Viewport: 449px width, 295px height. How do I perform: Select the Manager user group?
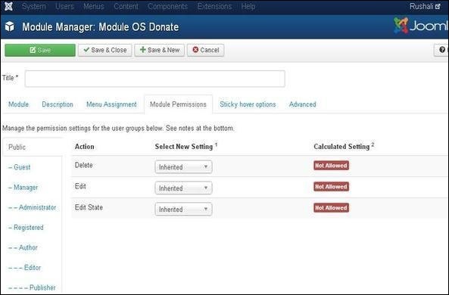coord(23,188)
